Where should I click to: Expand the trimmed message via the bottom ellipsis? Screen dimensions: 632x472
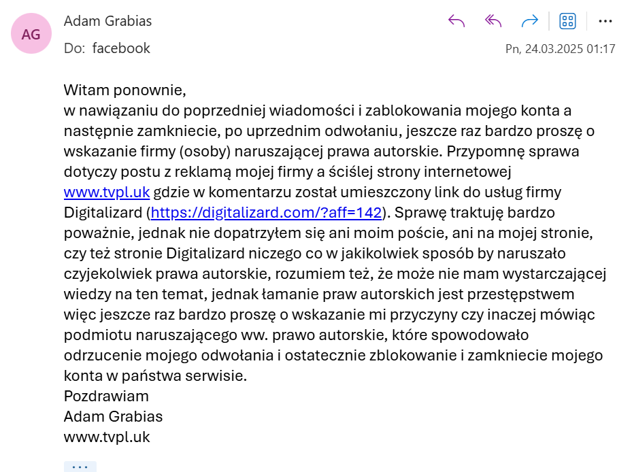(81, 466)
